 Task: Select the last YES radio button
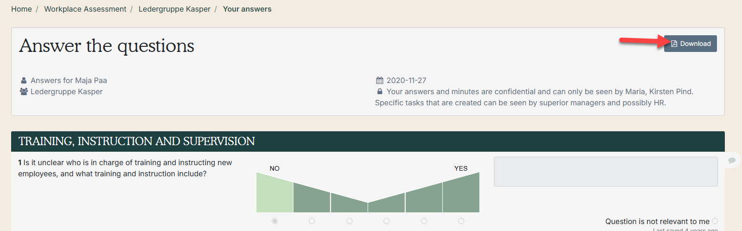pos(461,221)
